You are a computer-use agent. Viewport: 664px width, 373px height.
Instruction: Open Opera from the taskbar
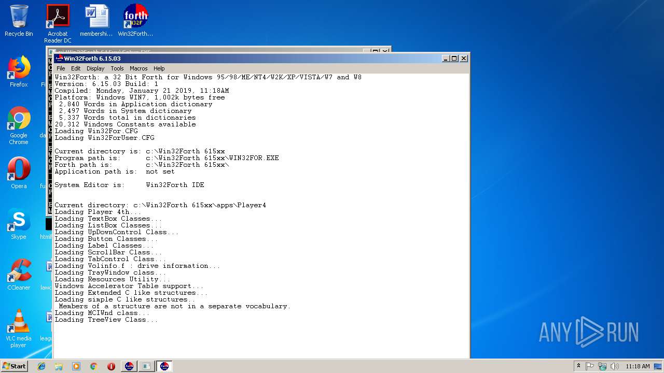111,366
